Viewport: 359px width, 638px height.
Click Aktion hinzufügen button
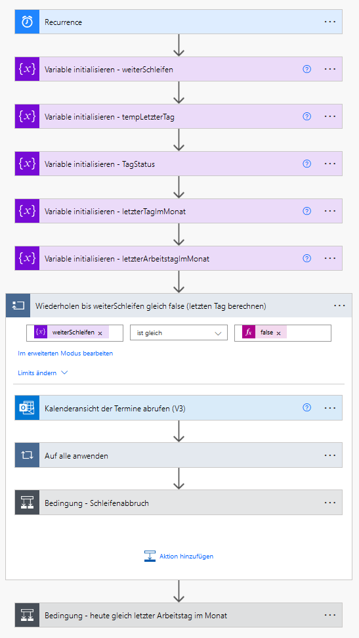click(179, 556)
